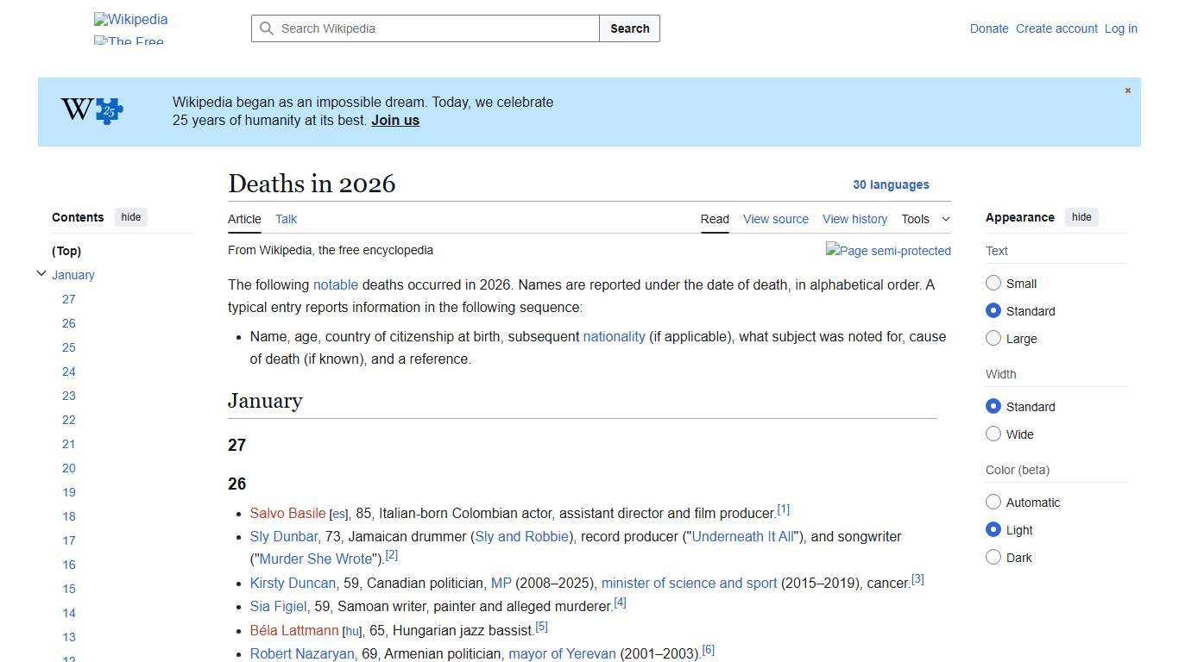Collapse the January section in Contents
The height and width of the screenshot is (662, 1179).
41,272
